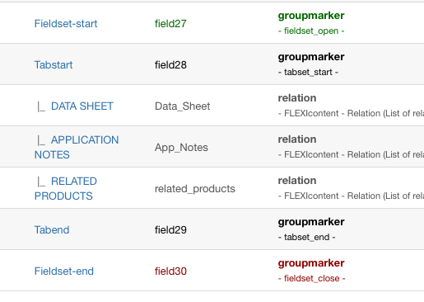424x302 pixels.
Task: Open the APPLICATION NOTES field link
Action: (77, 148)
